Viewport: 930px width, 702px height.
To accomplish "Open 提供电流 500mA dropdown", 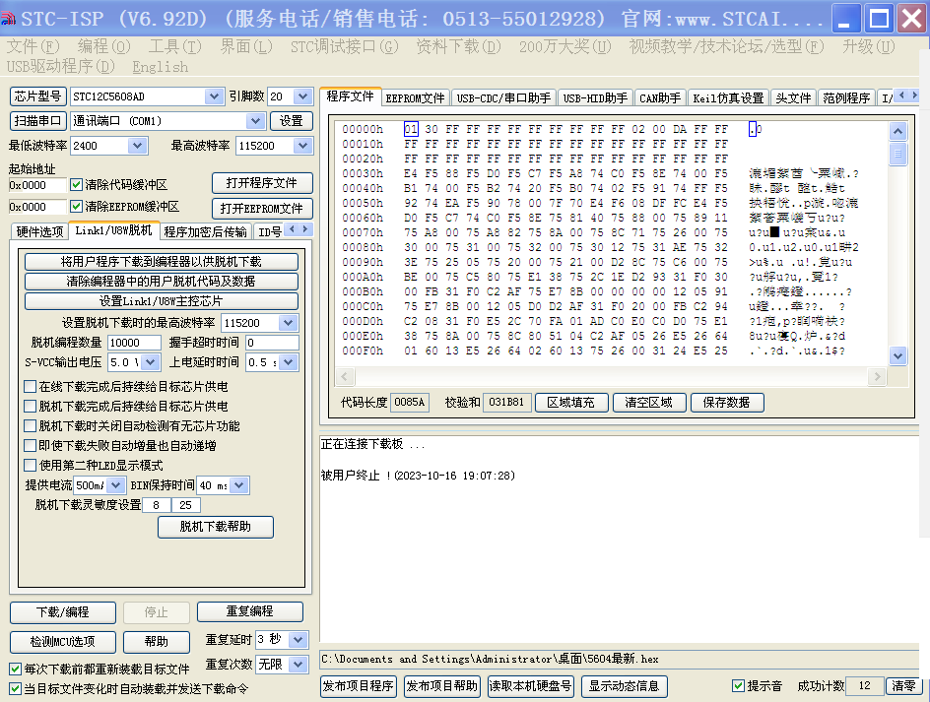I will 116,485.
